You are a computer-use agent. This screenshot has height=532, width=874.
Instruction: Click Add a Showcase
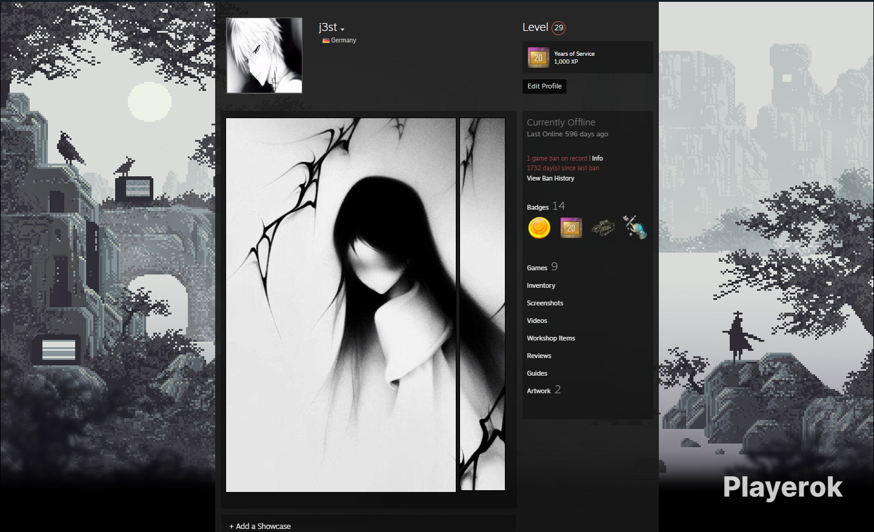click(x=260, y=526)
